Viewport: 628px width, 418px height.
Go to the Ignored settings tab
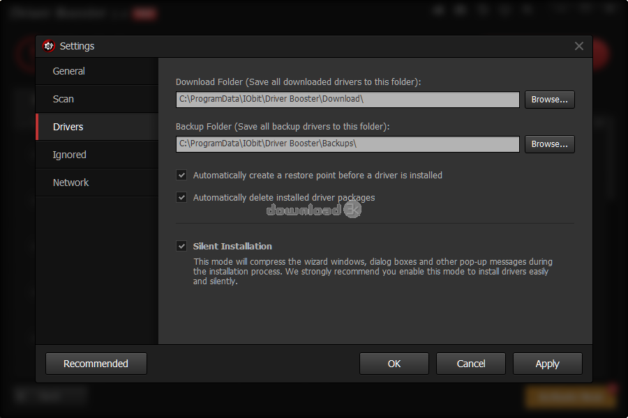pyautogui.click(x=70, y=155)
